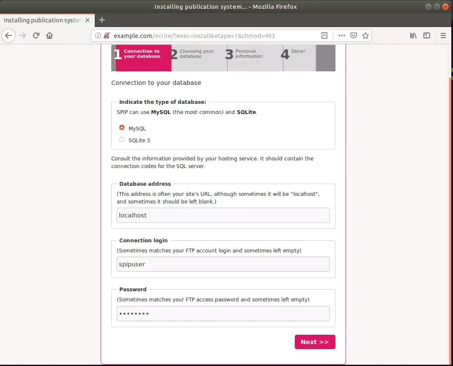Open the Firefox hamburger menu
Image resolution: width=453 pixels, height=366 pixels.
tap(443, 35)
